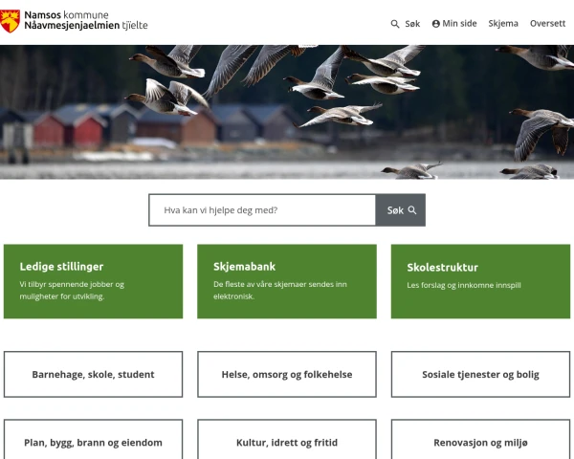Open the Min side menu item
Screen dimensions: 574x459
pos(454,24)
